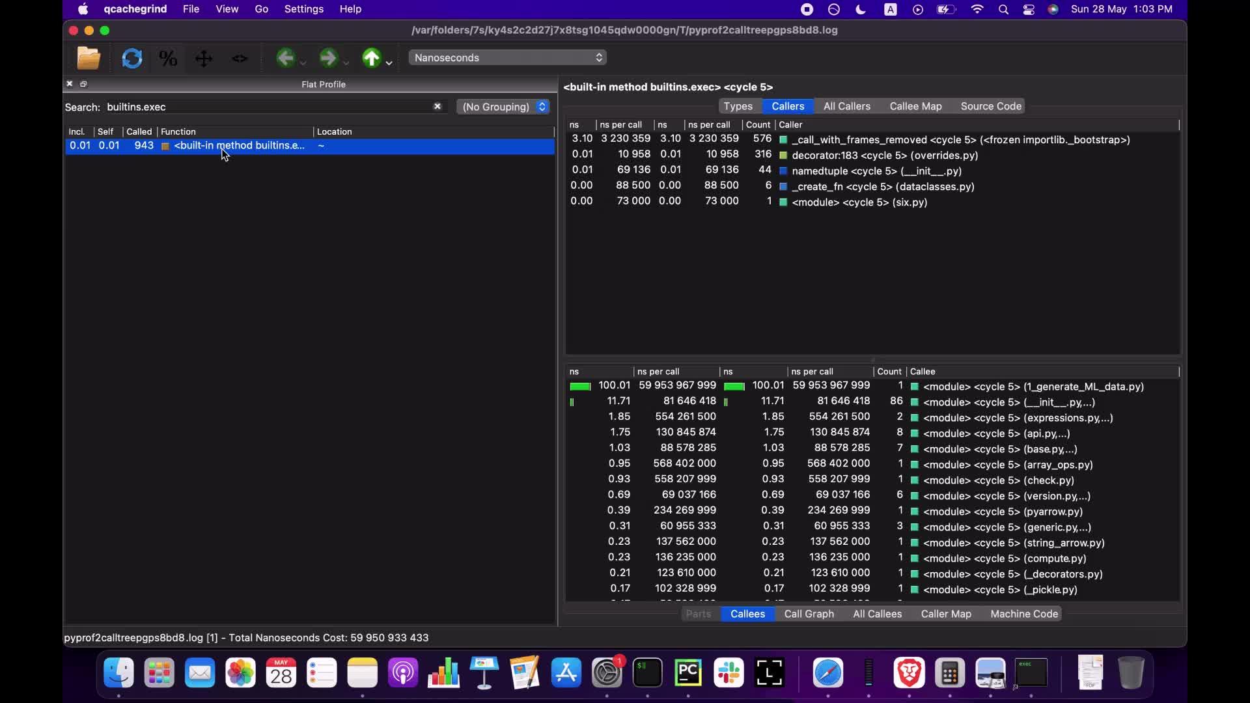Switch to the Call Graph tab
This screenshot has height=703, width=1250.
(809, 614)
